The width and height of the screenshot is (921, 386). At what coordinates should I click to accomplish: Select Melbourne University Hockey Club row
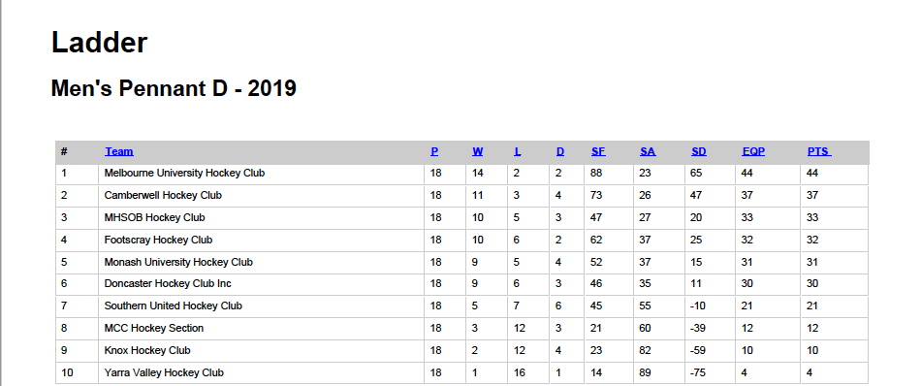click(462, 174)
